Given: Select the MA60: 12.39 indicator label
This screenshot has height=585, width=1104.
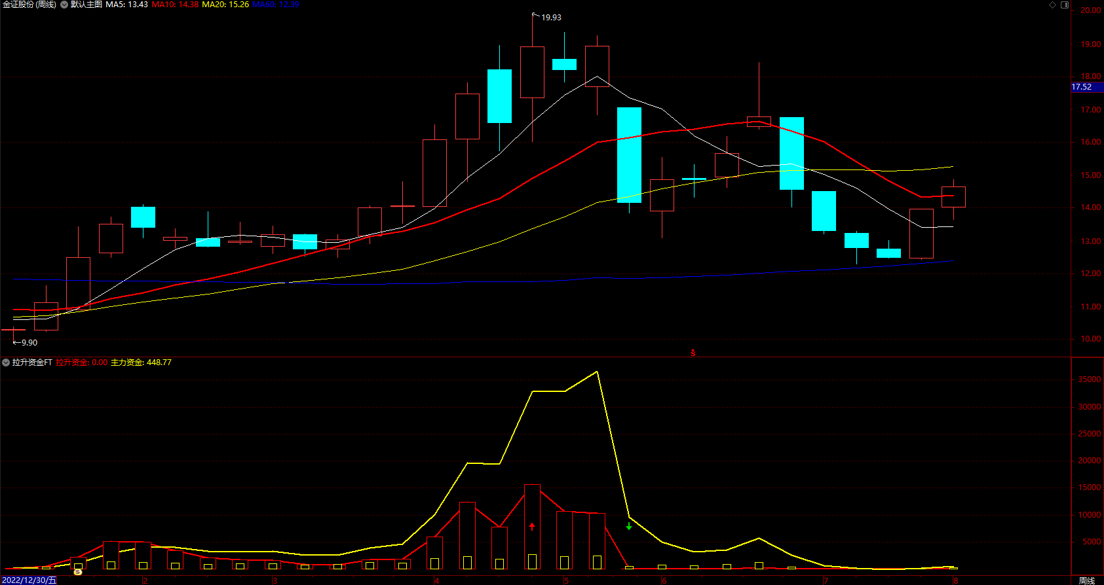Looking at the screenshot, I should click(276, 5).
